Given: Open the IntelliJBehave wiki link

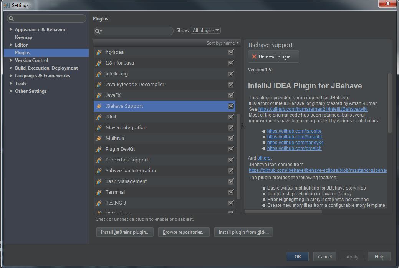Looking at the screenshot, I should coord(313,109).
